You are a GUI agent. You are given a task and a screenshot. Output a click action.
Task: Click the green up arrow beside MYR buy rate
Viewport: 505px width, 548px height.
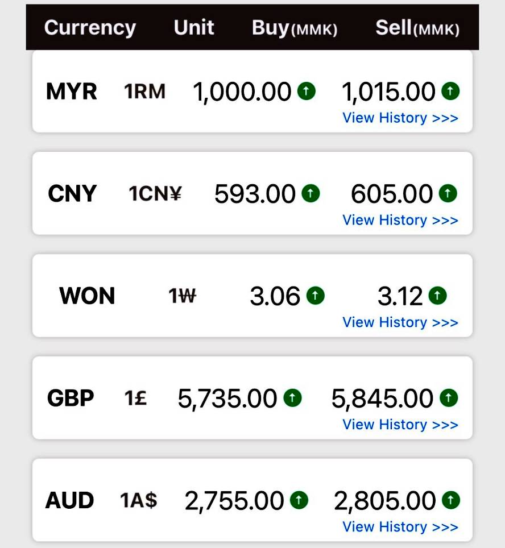coord(306,91)
